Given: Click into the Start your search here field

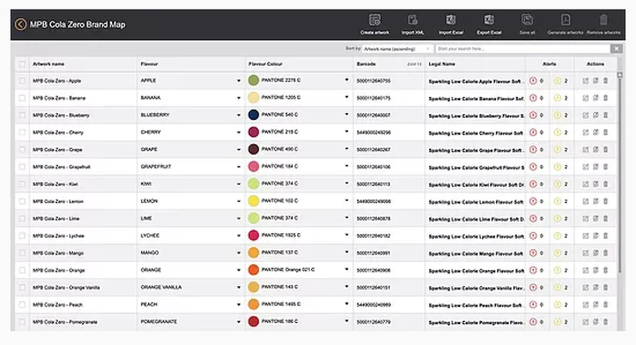Looking at the screenshot, I should pos(522,49).
